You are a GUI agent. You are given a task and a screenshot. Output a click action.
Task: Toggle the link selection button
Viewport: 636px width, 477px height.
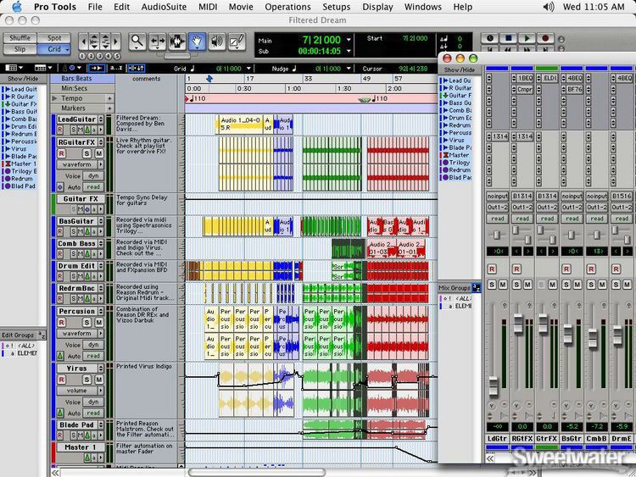(136, 68)
